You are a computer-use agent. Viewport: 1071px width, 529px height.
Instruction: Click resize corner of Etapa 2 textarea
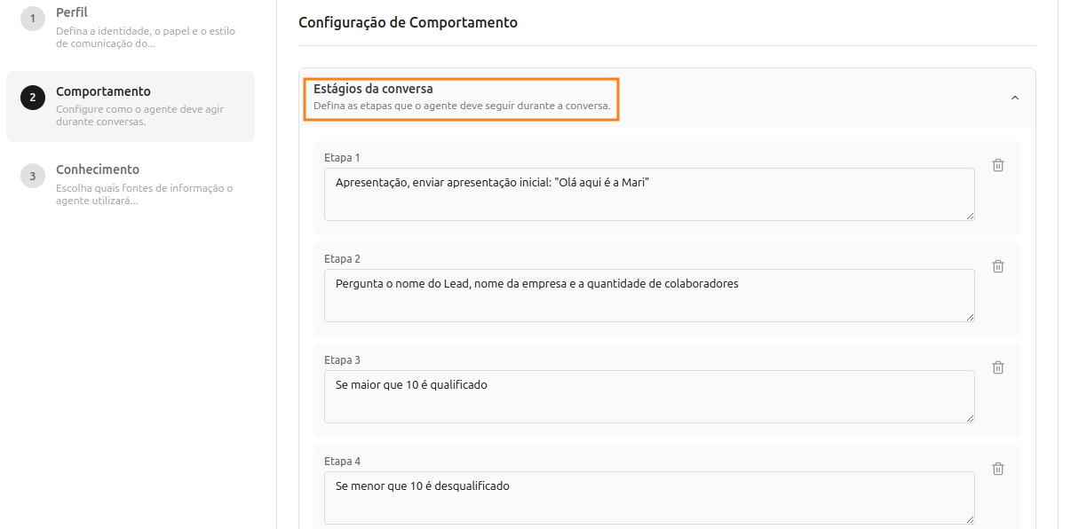(x=970, y=317)
